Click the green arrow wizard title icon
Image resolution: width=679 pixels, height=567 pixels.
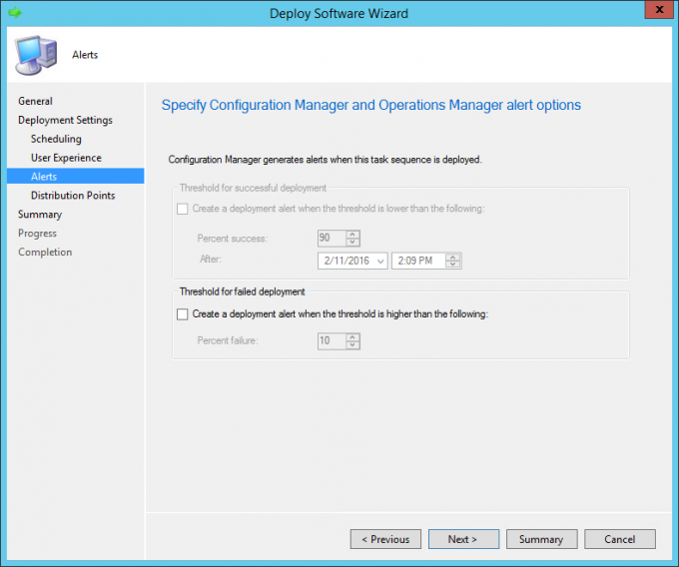(x=14, y=13)
